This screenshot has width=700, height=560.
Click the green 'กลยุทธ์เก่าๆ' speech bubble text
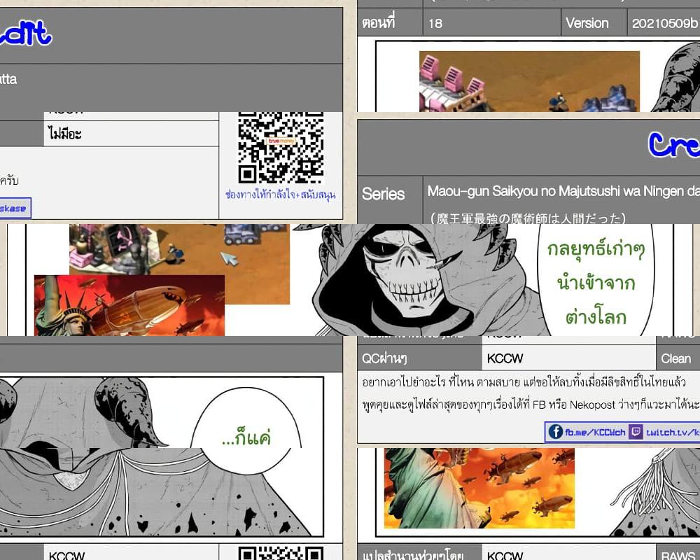pos(596,283)
